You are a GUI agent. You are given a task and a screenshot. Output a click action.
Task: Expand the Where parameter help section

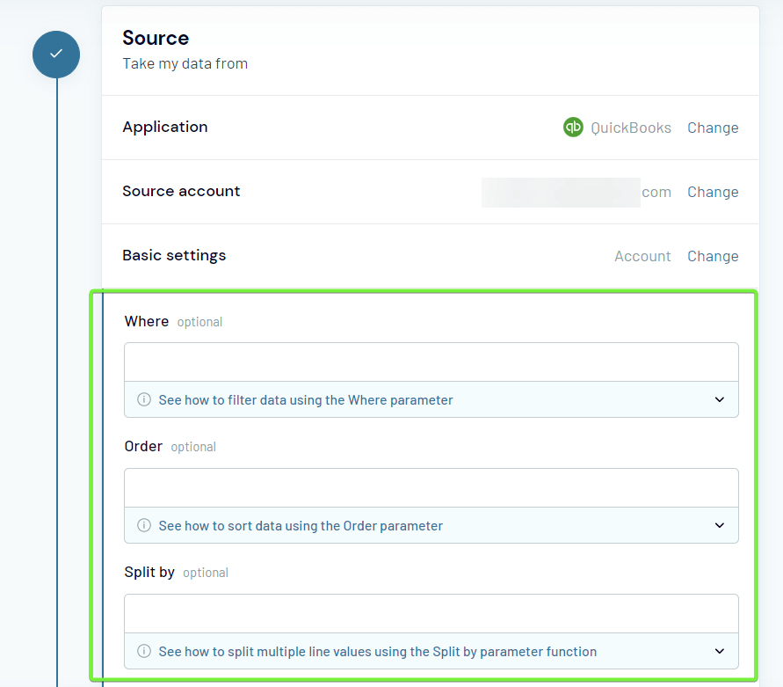coord(720,399)
